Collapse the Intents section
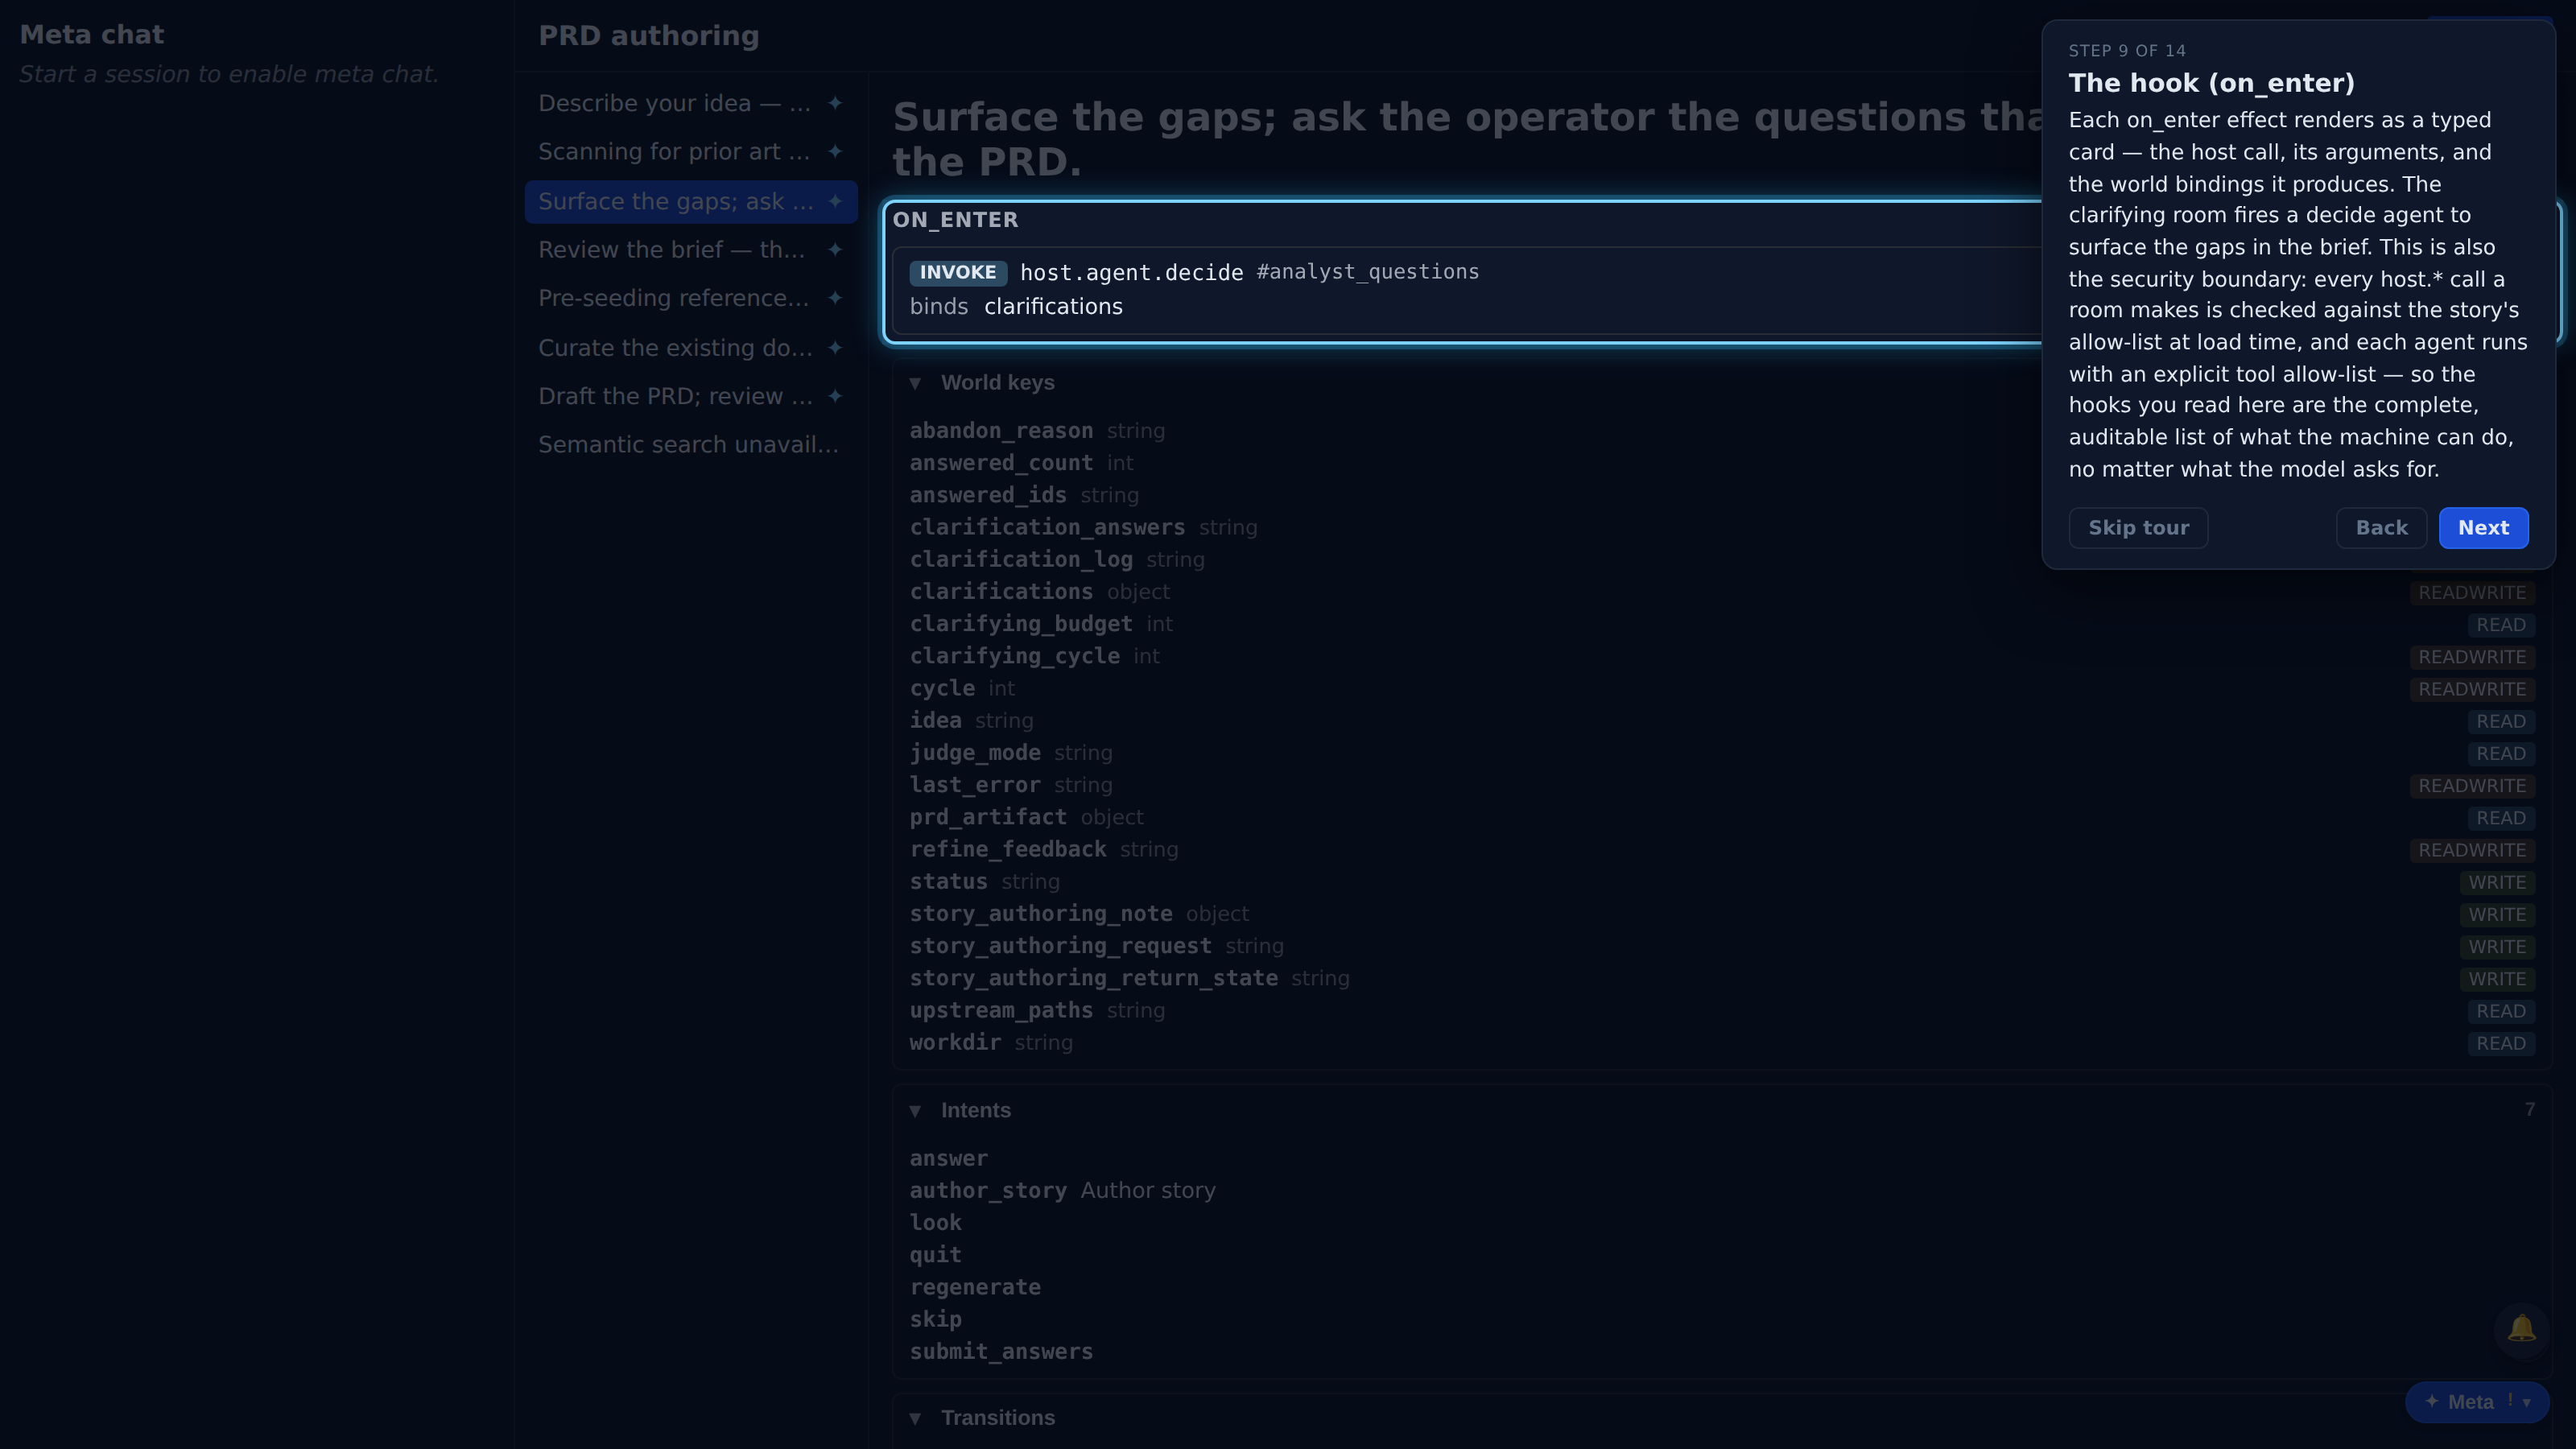 click(x=914, y=1111)
